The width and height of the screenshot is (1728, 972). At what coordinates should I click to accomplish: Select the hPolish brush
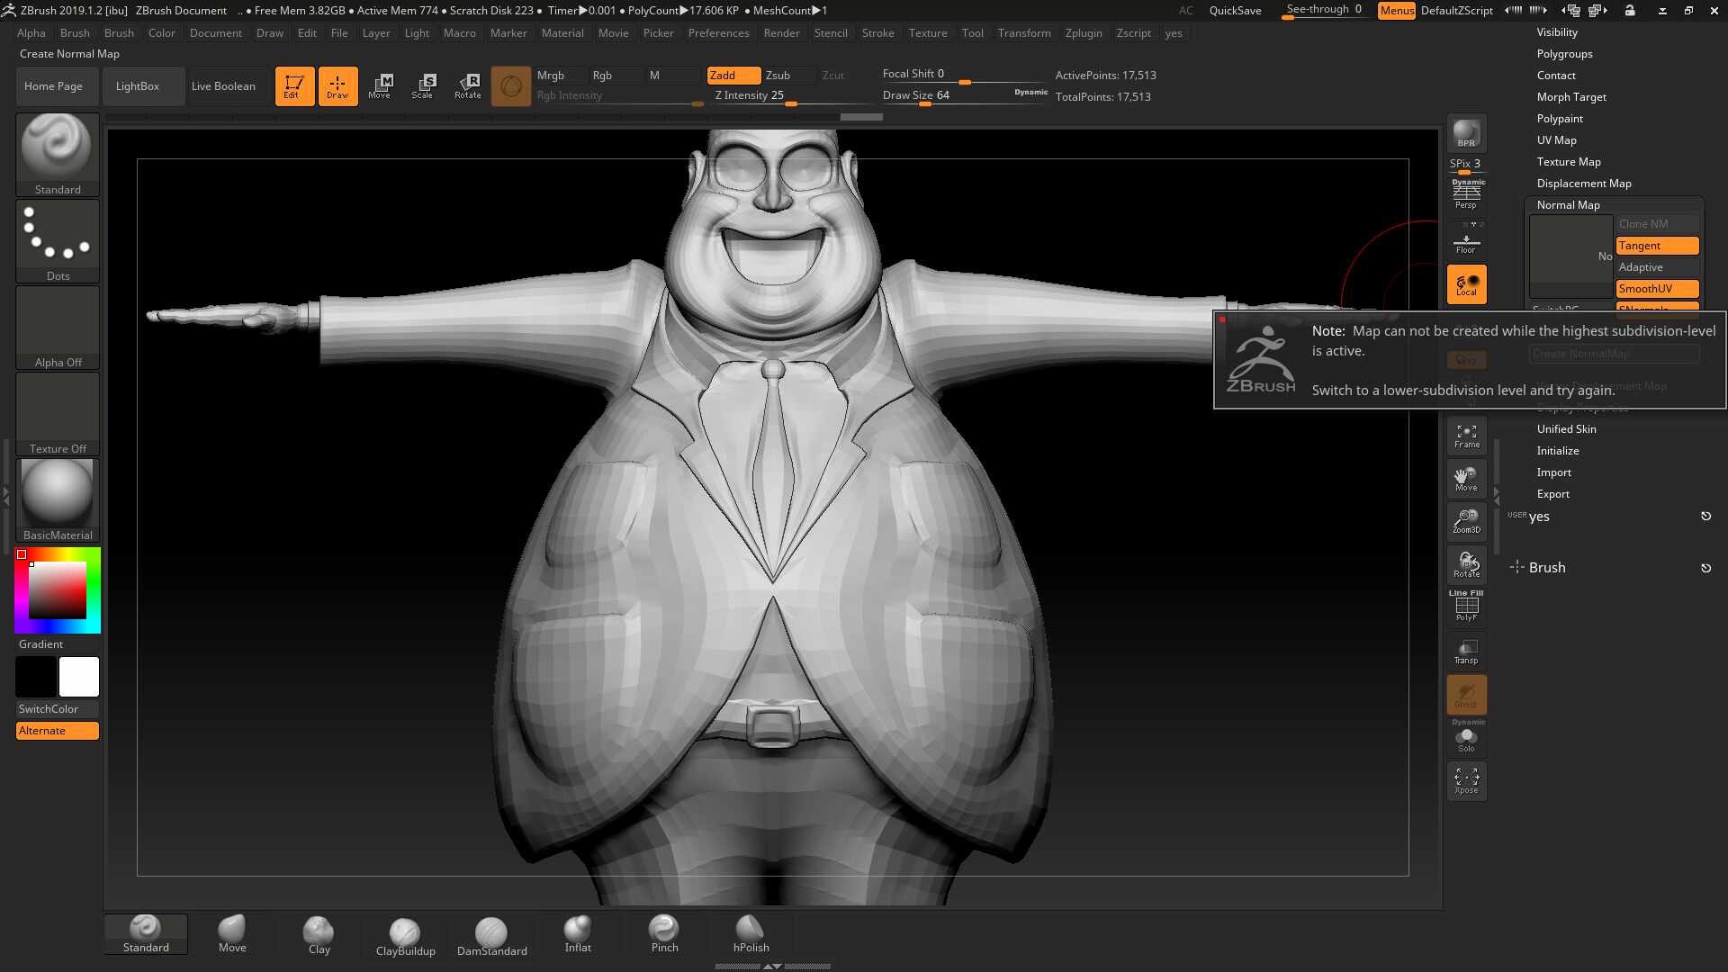(x=751, y=934)
